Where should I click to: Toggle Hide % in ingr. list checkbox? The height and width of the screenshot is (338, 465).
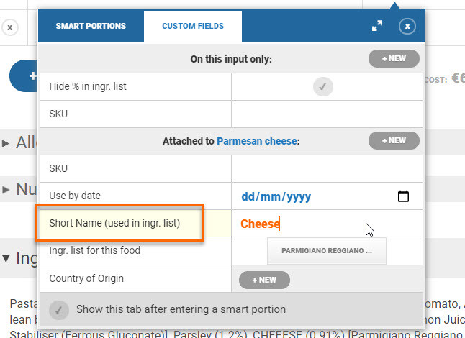coord(323,87)
